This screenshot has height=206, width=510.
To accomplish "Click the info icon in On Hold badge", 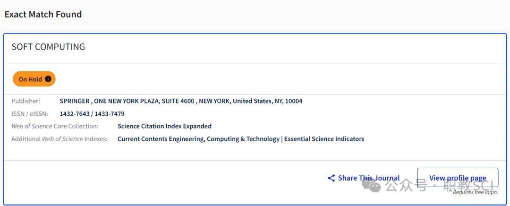I will [x=48, y=79].
